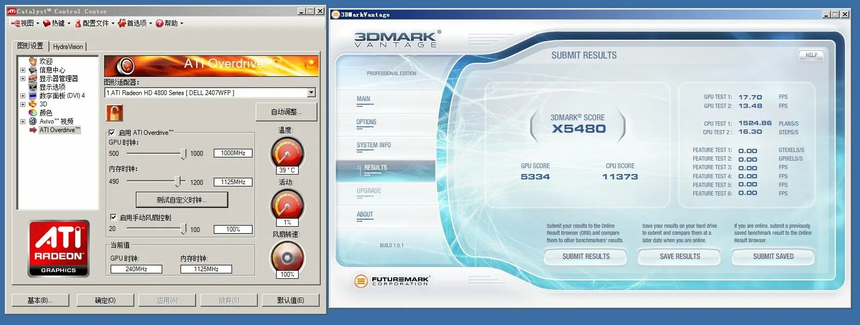Switch to the 图形设置 tab
The image size is (860, 325).
tap(30, 46)
